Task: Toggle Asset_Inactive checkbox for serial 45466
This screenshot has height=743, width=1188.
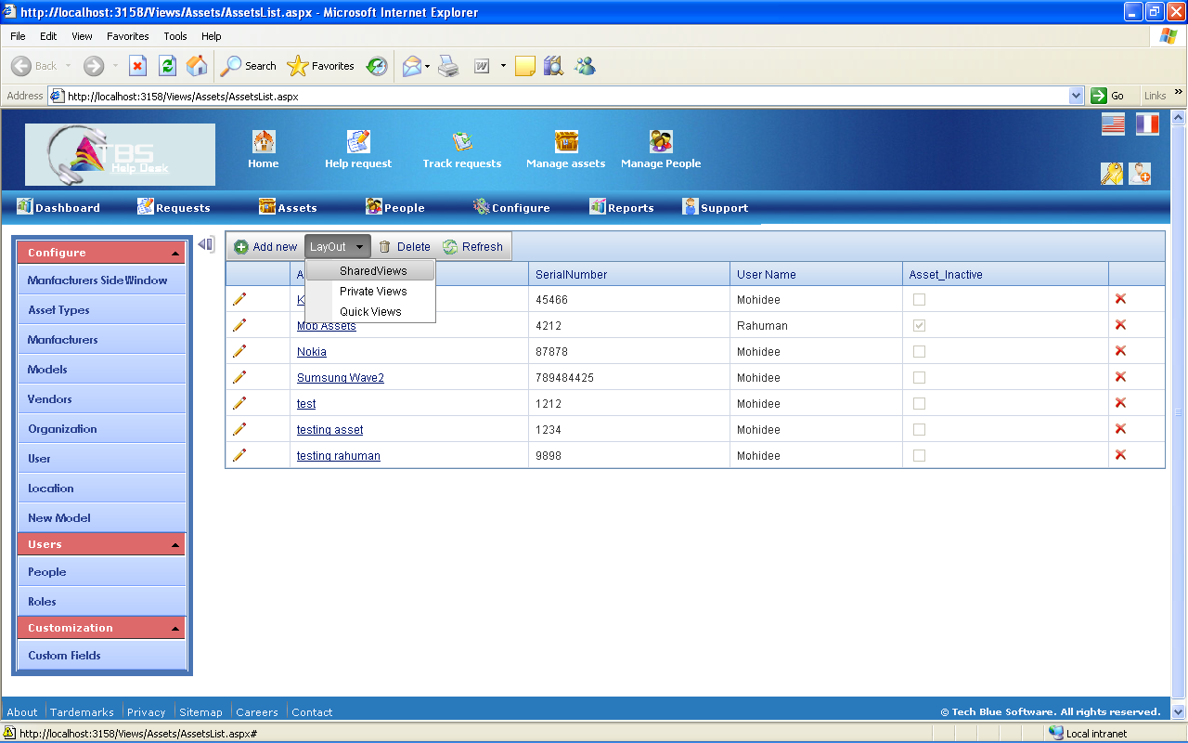Action: coord(919,299)
